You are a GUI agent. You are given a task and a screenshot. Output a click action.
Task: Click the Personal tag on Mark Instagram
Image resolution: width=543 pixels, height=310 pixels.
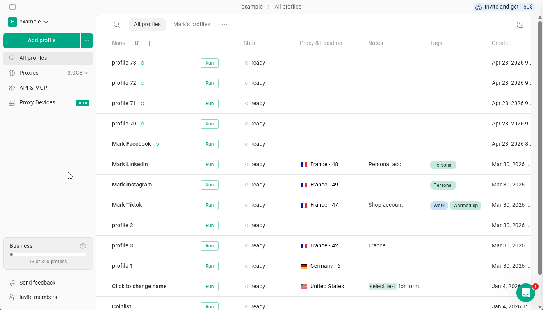coord(443,185)
